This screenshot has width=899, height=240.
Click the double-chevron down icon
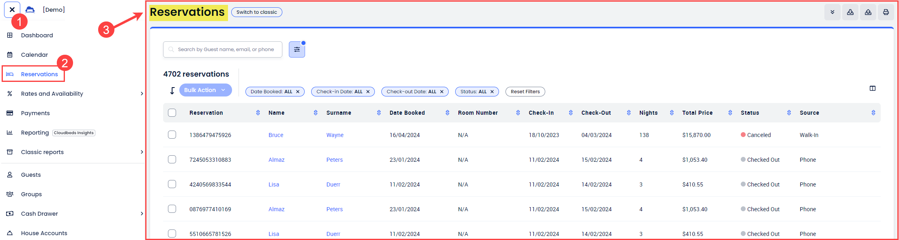[832, 12]
